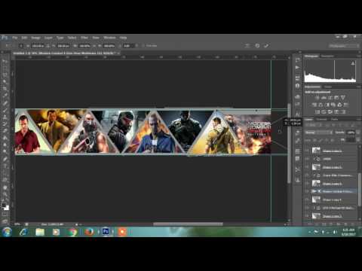This screenshot has height=271, width=362.
Task: Open the Character panel icon in dock
Action: coord(298,114)
